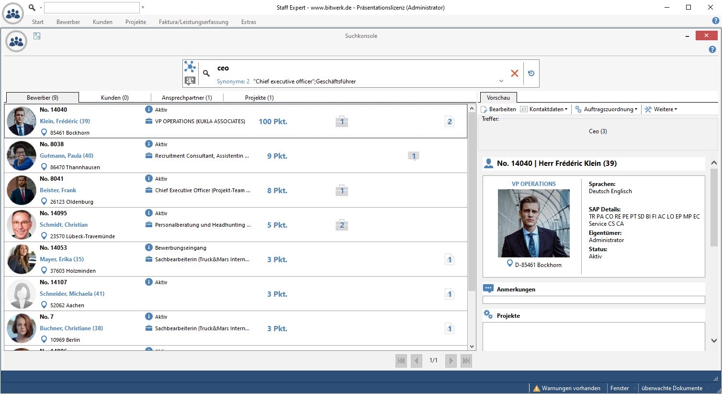Go to last results page
Screen dimensions: 722x394
pyautogui.click(x=466, y=360)
